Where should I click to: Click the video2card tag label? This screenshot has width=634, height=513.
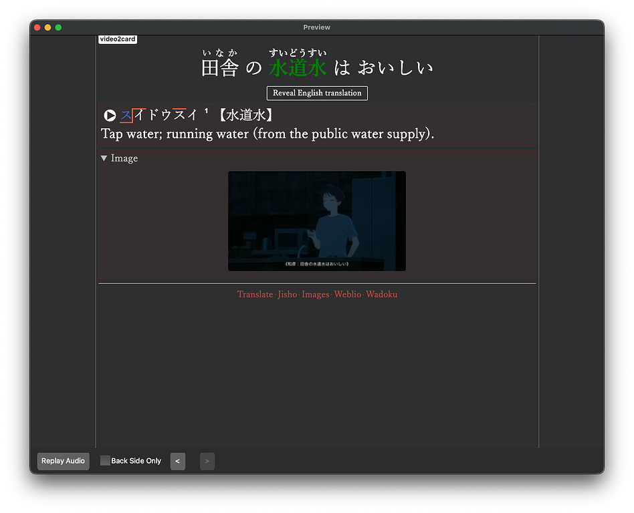tap(118, 39)
